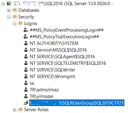
Task: Select NT SERVICE\SQLWriter login
Action: click(53, 70)
